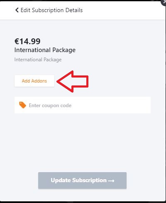Screen dimensions: 166x203
Task: Click the arrow icon inside Update Subscription
Action: pos(111,180)
